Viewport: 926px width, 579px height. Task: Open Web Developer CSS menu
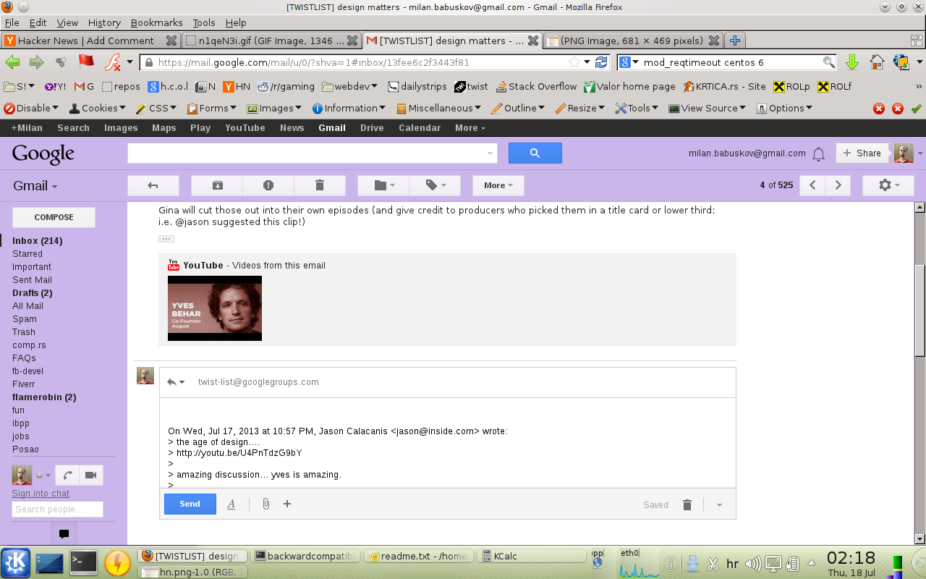point(156,108)
